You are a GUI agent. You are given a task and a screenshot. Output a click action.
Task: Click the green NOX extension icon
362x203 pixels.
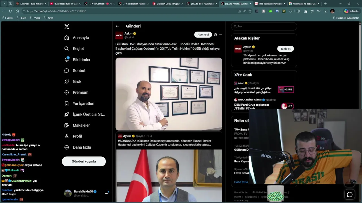pos(270,11)
